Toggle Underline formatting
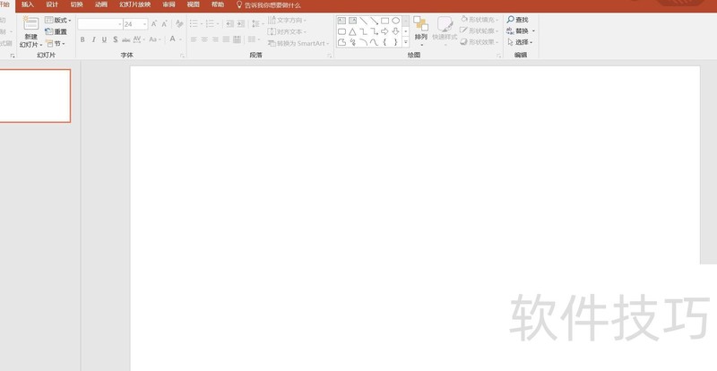 (x=104, y=39)
